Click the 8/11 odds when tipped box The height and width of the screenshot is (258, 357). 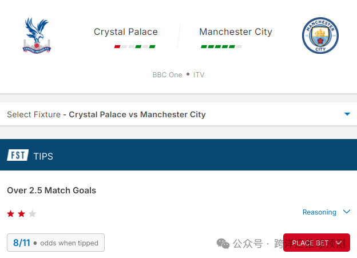tap(56, 243)
